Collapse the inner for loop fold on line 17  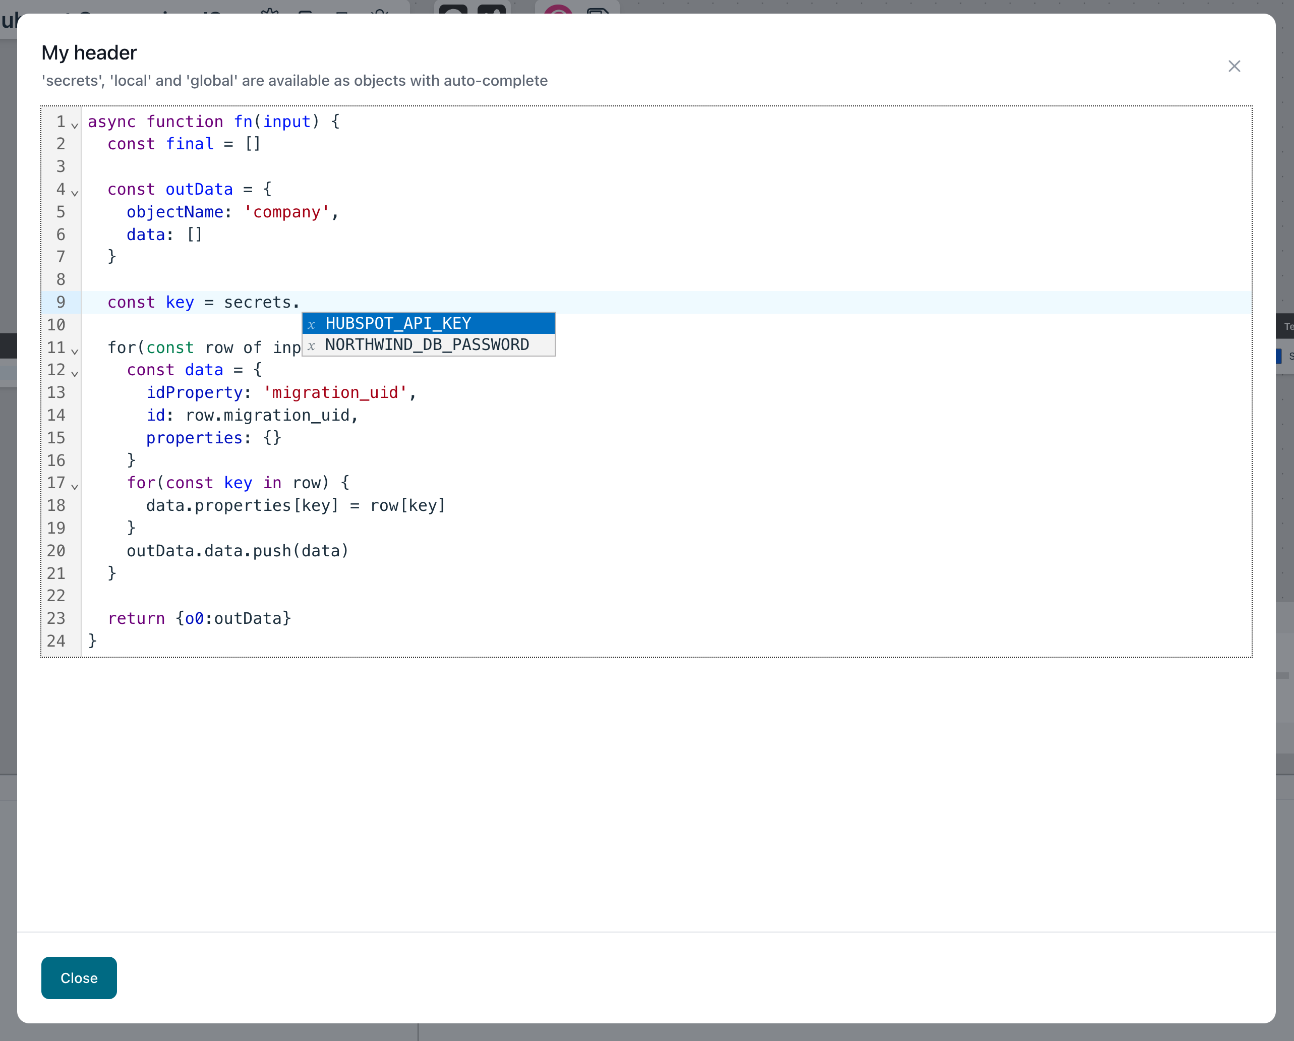coord(75,486)
